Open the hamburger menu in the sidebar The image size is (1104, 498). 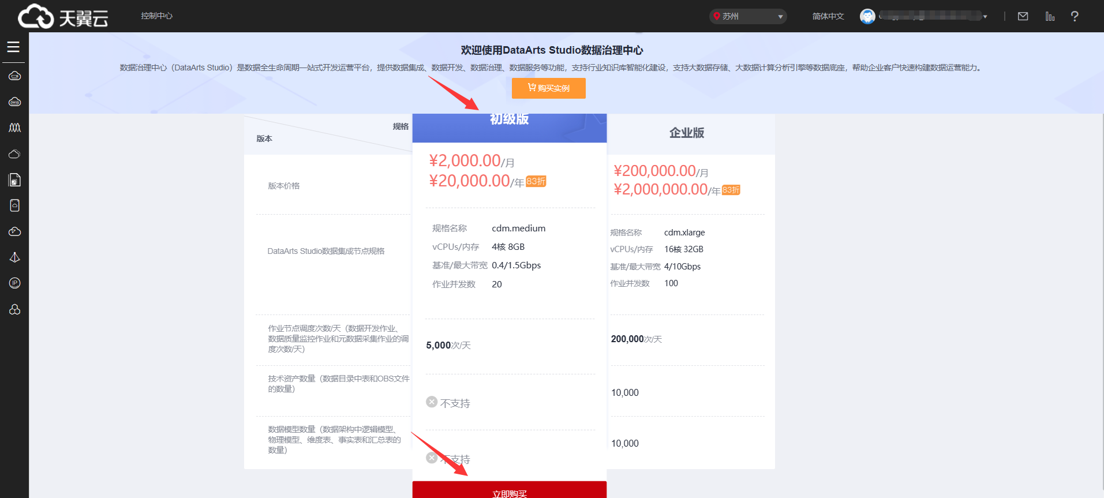click(13, 47)
